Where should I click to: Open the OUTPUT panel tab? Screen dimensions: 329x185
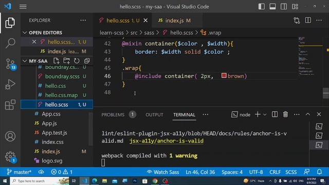click(154, 115)
